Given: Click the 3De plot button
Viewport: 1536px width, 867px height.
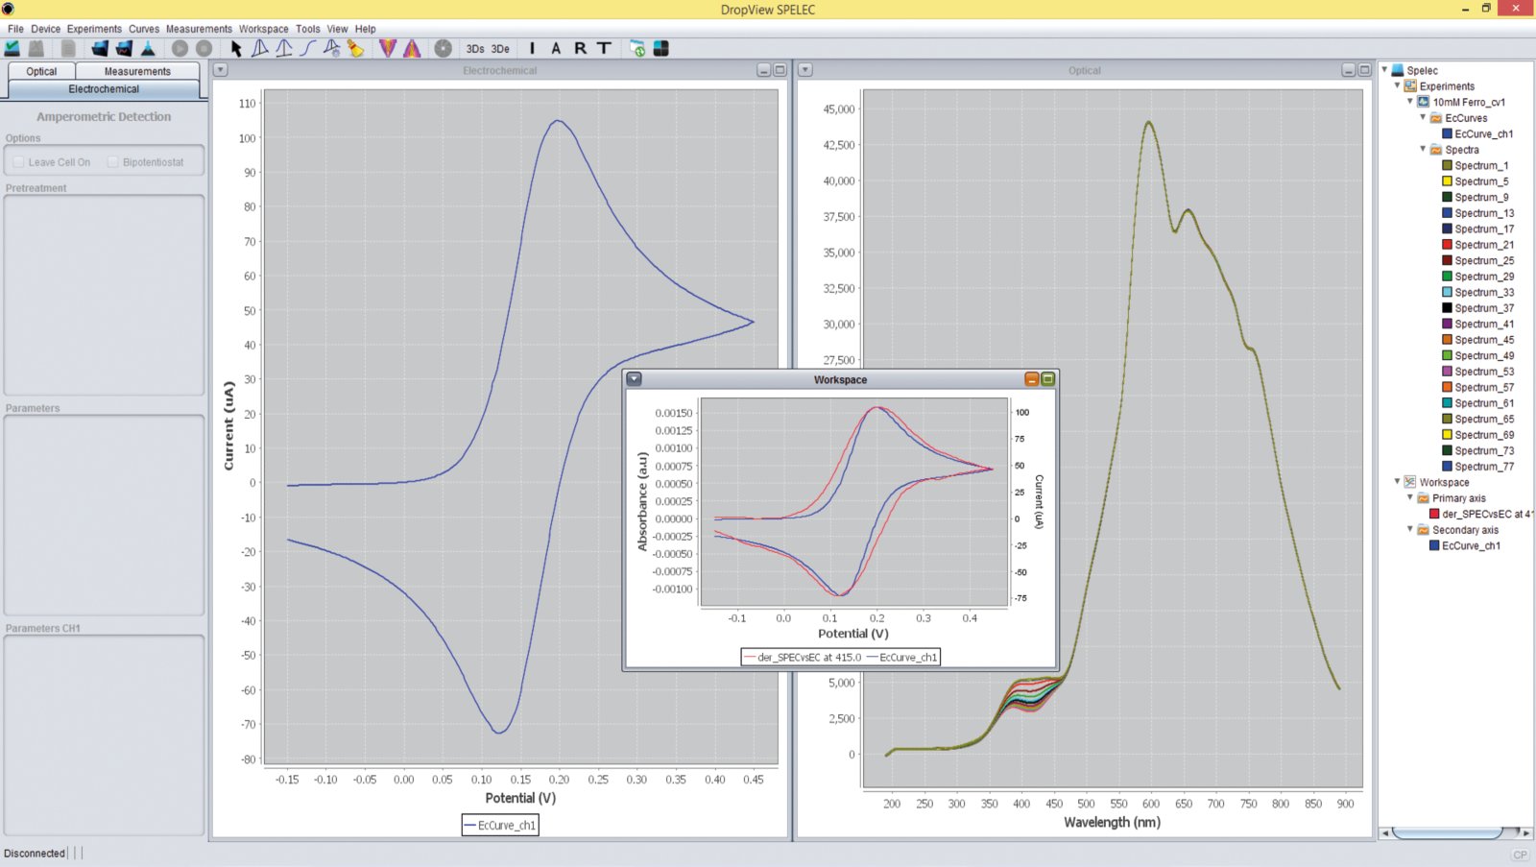Looking at the screenshot, I should click(x=500, y=49).
